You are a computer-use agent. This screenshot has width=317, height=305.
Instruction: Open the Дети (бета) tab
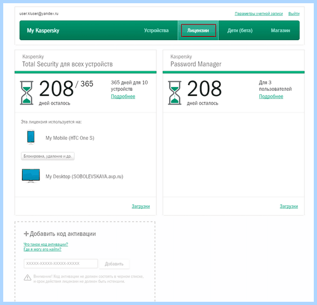(x=240, y=31)
